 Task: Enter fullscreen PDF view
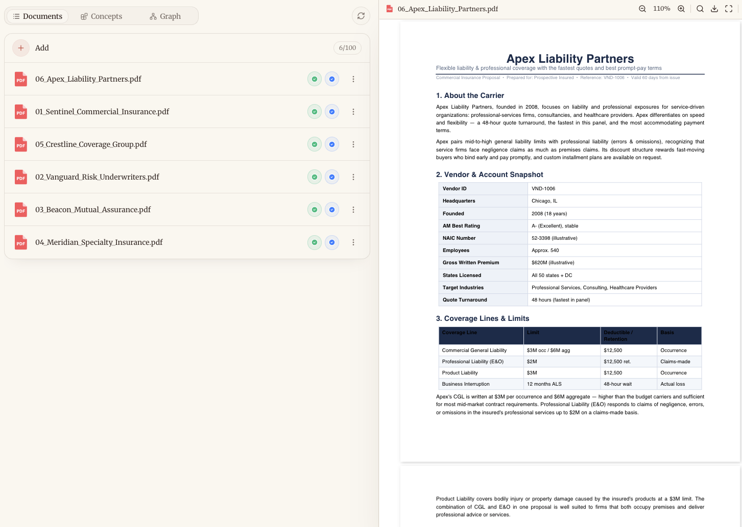[729, 9]
